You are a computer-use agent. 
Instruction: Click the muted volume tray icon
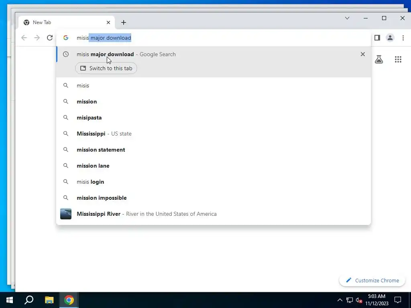[359, 300]
